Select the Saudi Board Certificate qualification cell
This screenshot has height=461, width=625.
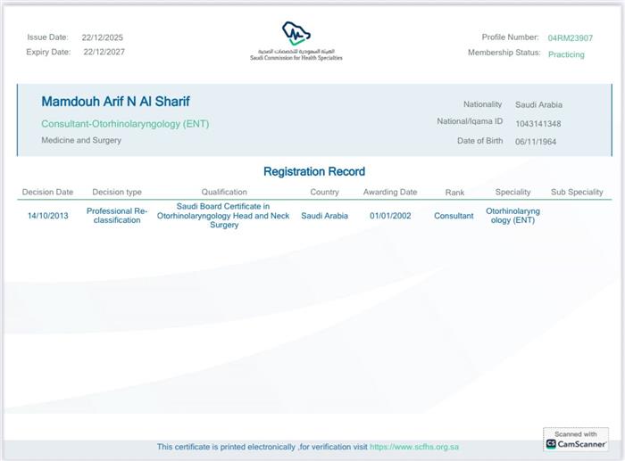point(224,216)
